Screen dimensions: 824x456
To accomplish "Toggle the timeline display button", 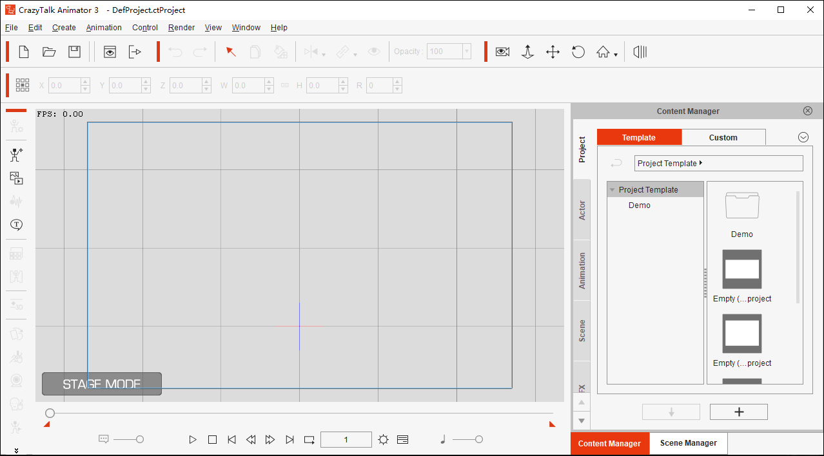I will 403,440.
